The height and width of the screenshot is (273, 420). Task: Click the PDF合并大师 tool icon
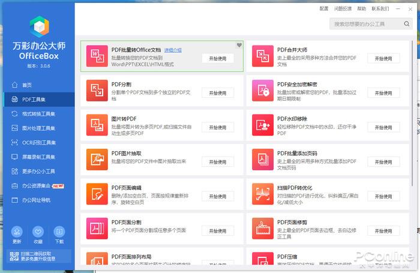click(263, 56)
